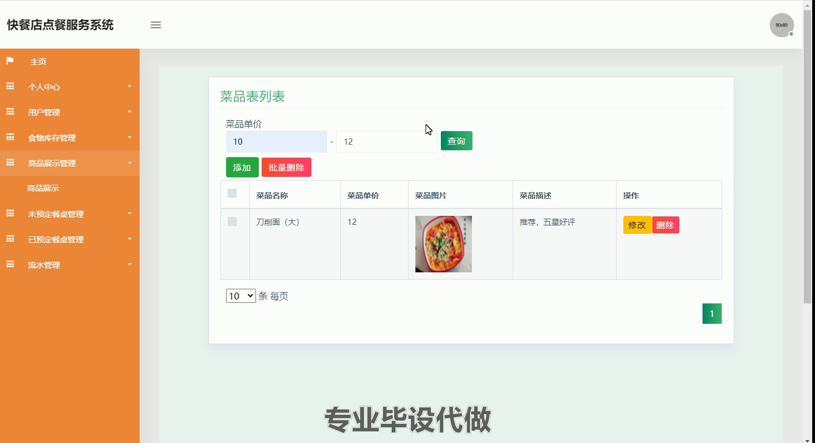Expand the 已预定餐桌管理 submenu arrow
The height and width of the screenshot is (443, 815).
pos(129,239)
